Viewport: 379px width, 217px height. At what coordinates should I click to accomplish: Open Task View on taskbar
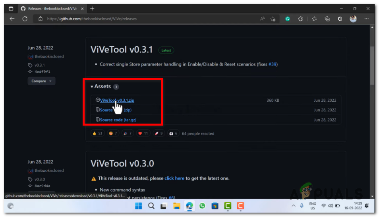pyautogui.click(x=164, y=206)
